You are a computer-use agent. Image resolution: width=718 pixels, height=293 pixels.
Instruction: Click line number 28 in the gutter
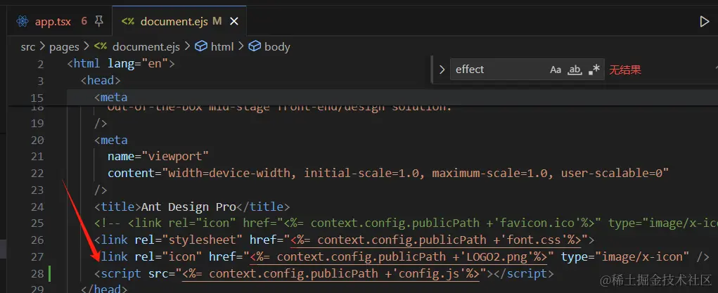37,274
